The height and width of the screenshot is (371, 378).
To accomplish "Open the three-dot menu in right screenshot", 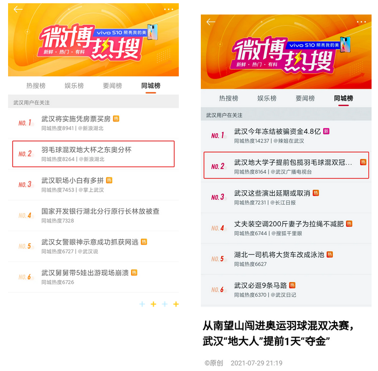I will [x=361, y=22].
